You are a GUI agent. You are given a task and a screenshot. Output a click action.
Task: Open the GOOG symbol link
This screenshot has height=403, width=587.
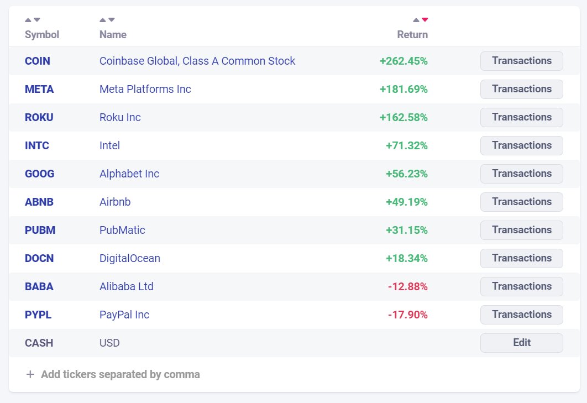[40, 174]
